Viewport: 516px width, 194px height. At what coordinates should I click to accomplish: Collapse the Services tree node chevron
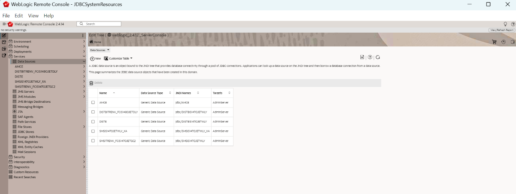(x=84, y=56)
